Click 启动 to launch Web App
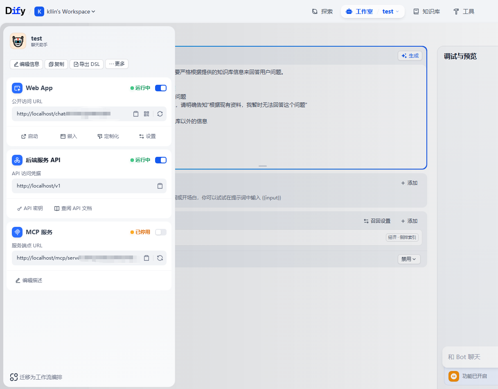 point(29,136)
